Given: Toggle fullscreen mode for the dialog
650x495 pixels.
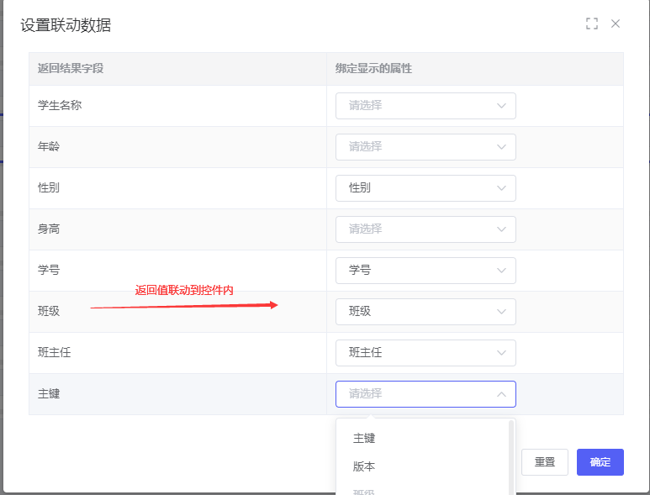Looking at the screenshot, I should [592, 24].
